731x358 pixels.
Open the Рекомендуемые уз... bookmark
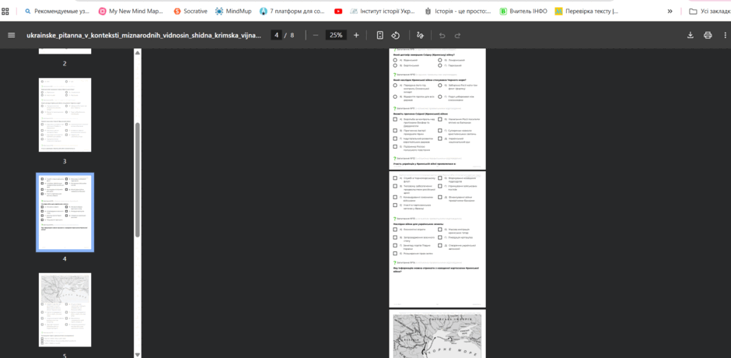point(58,11)
